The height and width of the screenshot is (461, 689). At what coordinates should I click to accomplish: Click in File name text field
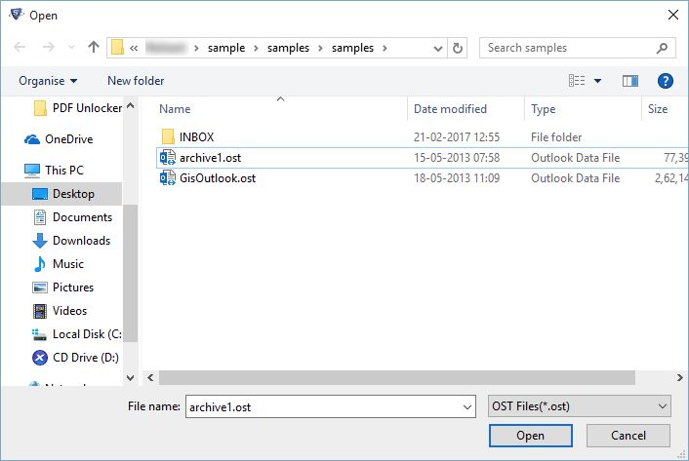[x=323, y=407]
